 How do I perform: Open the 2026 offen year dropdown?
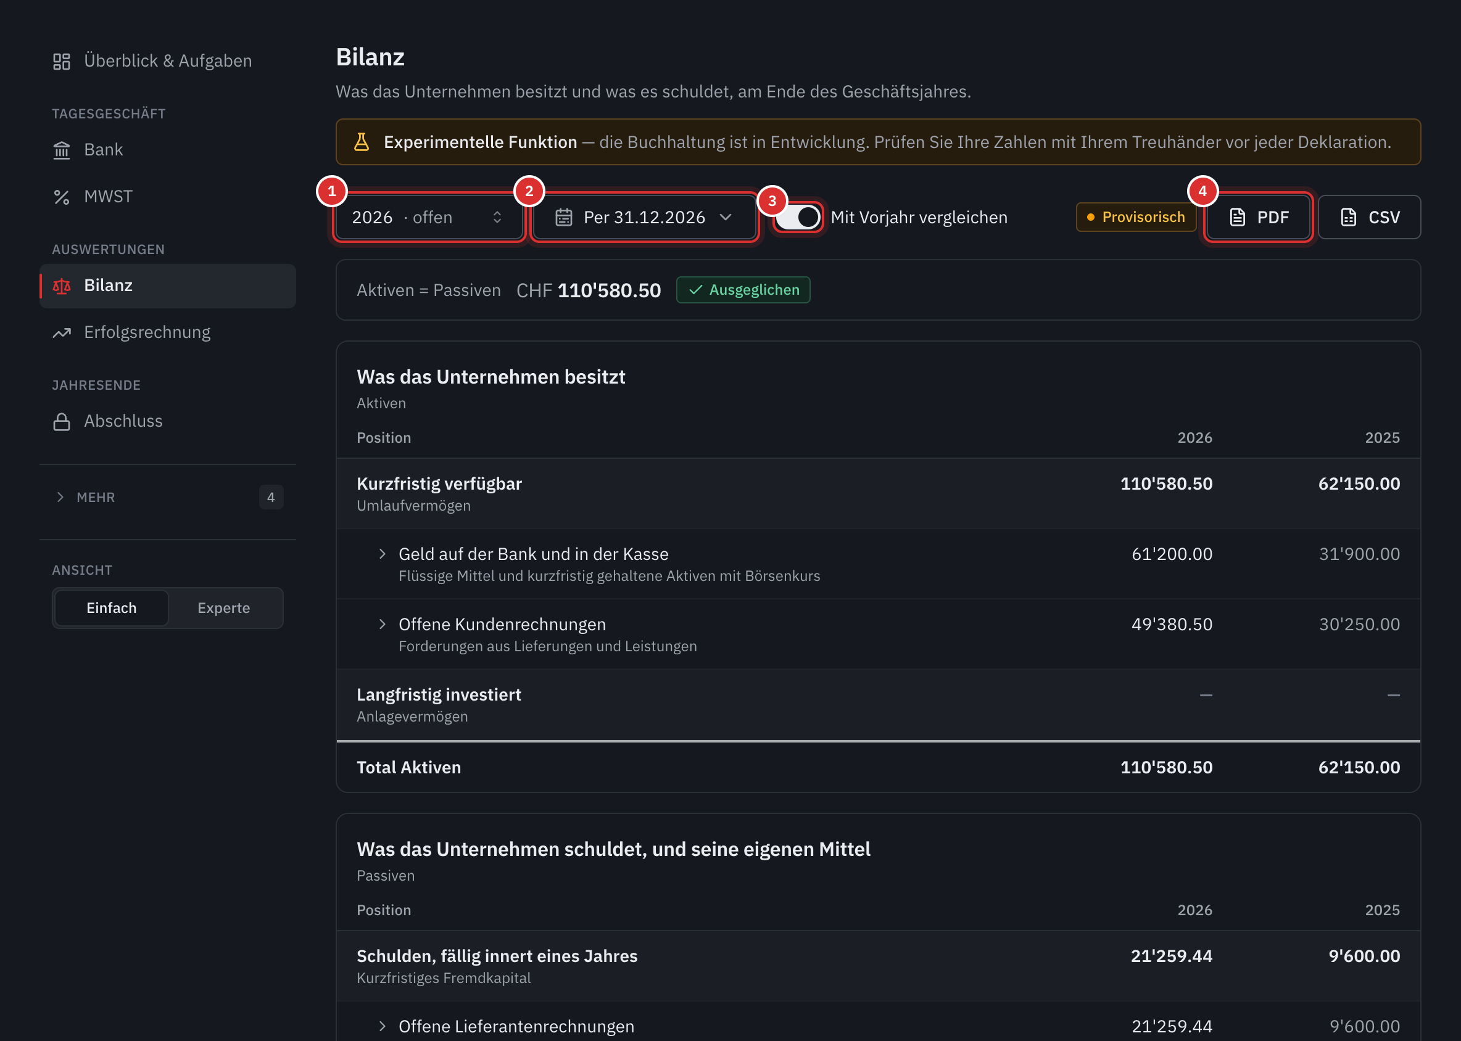428,217
